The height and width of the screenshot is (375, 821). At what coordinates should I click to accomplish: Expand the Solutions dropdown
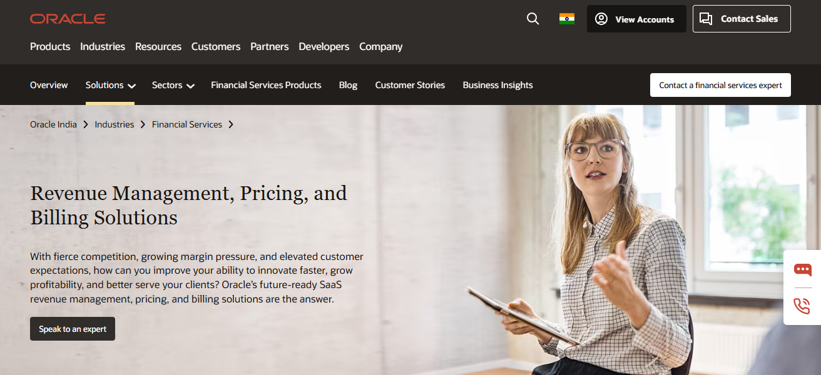[x=110, y=85]
